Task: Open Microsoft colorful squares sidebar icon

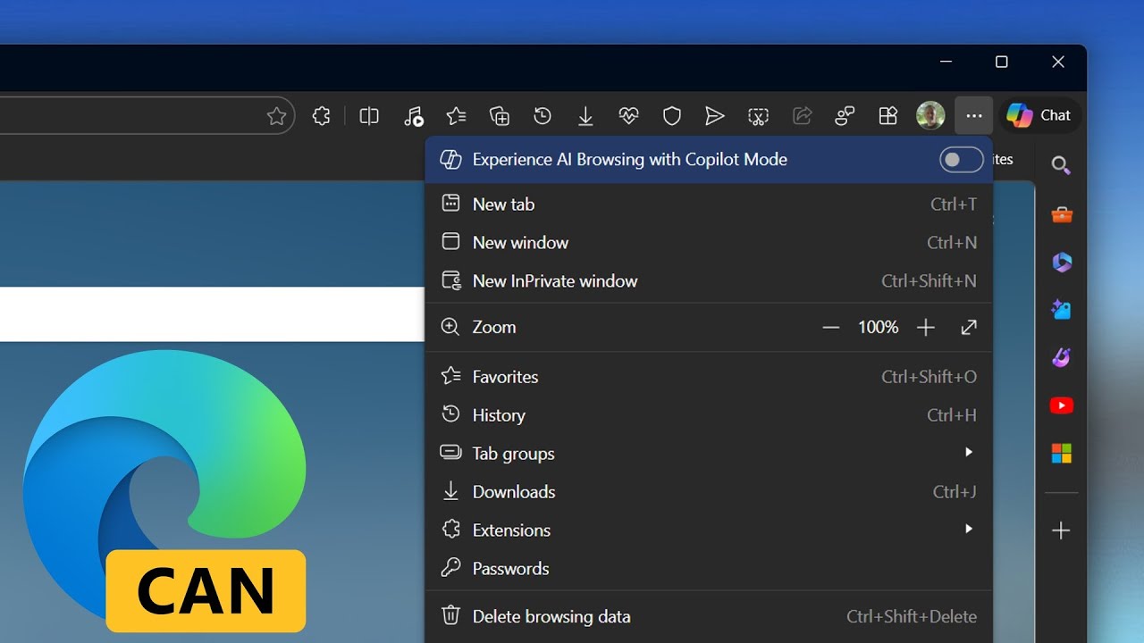Action: 1061,454
